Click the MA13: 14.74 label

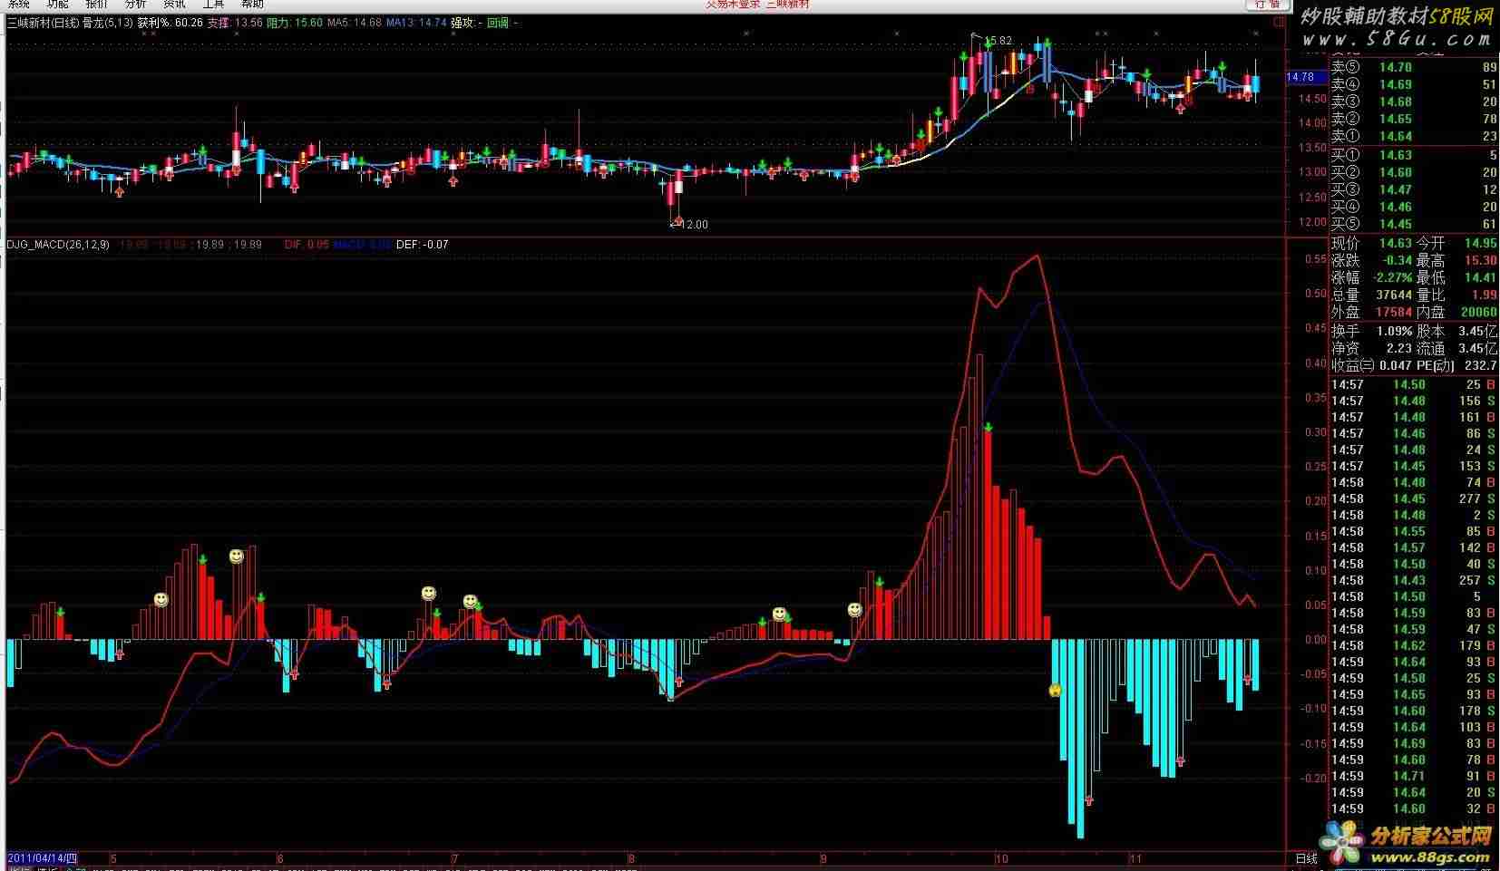point(416,23)
